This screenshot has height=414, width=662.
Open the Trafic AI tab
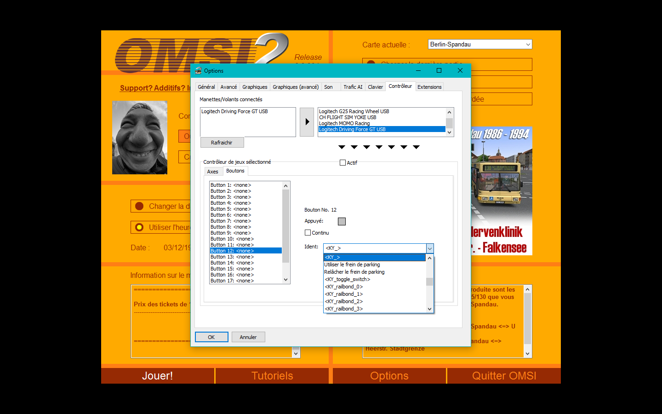(353, 87)
